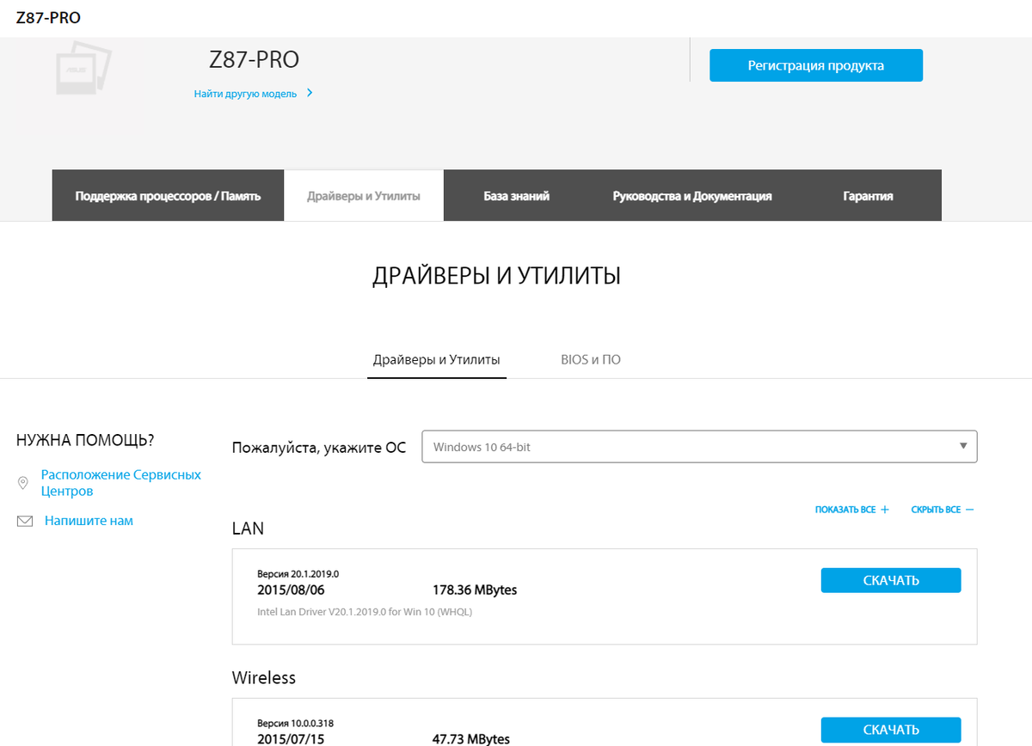Viewport: 1032px width, 746px height.
Task: Show all categories with ПОКАЗАТЬ ВСЕ
Action: (845, 510)
